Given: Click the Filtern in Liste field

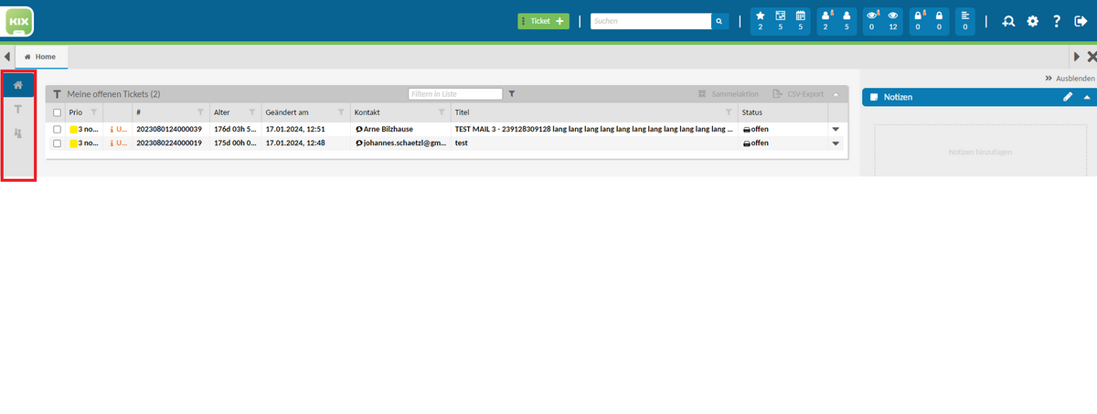Looking at the screenshot, I should point(455,93).
